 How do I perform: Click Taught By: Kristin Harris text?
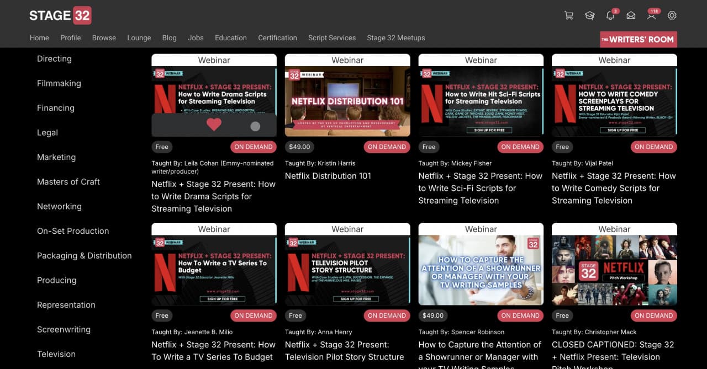pyautogui.click(x=320, y=163)
